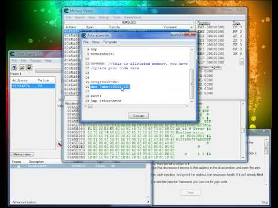Open the View menu in Memory Viewer

pos(92,17)
